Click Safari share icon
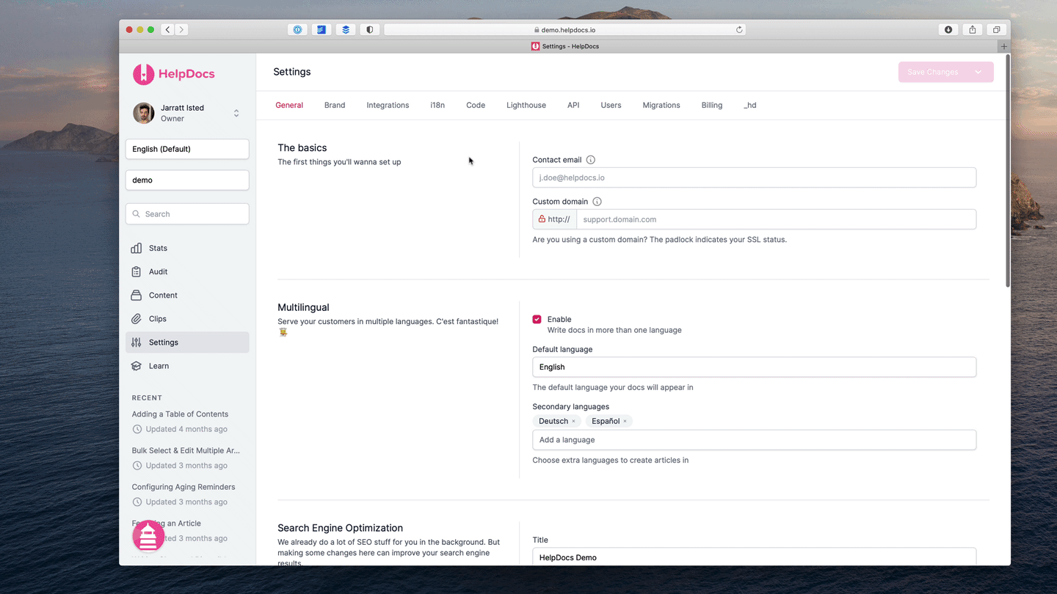1057x594 pixels. click(973, 29)
